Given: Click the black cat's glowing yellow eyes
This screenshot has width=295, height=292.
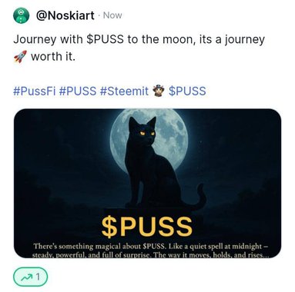Looking at the screenshot, I should coord(147,134).
